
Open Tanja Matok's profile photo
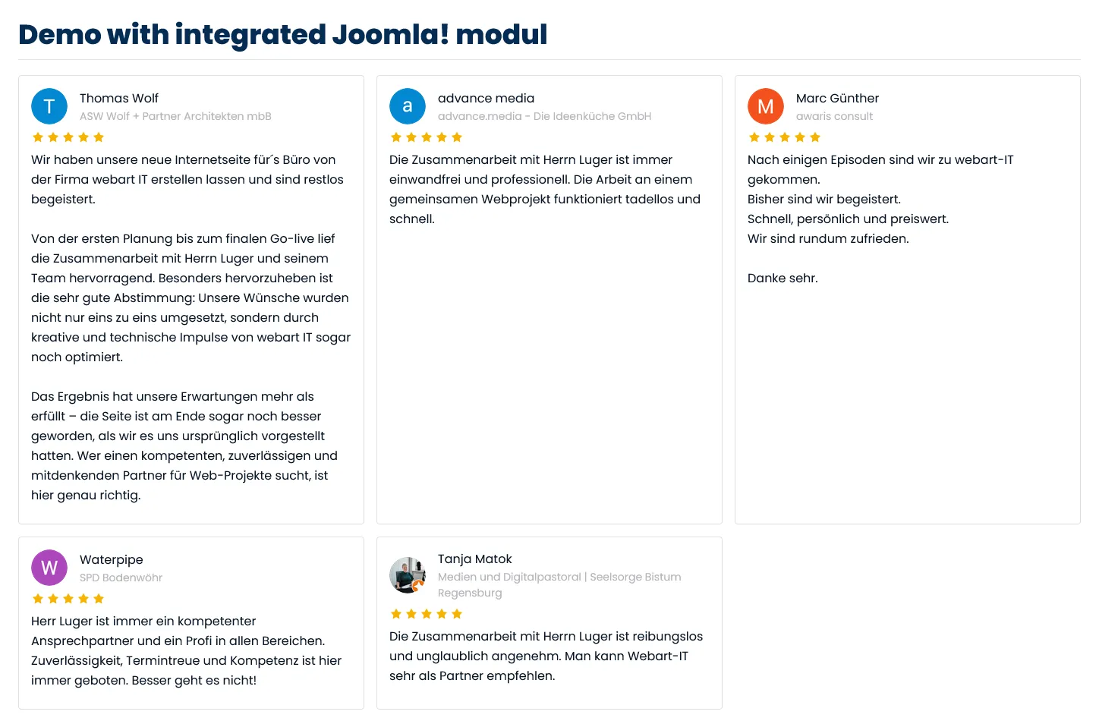pos(408,575)
